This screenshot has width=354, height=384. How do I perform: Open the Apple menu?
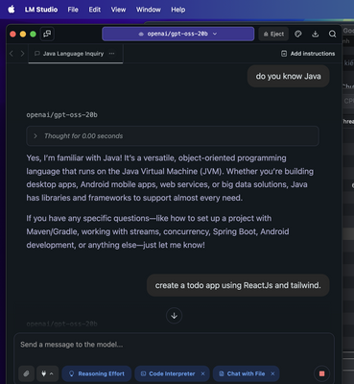[x=12, y=10]
